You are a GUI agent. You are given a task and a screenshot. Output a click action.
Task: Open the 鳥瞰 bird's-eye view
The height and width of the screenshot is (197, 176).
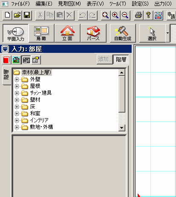pyautogui.click(x=41, y=33)
